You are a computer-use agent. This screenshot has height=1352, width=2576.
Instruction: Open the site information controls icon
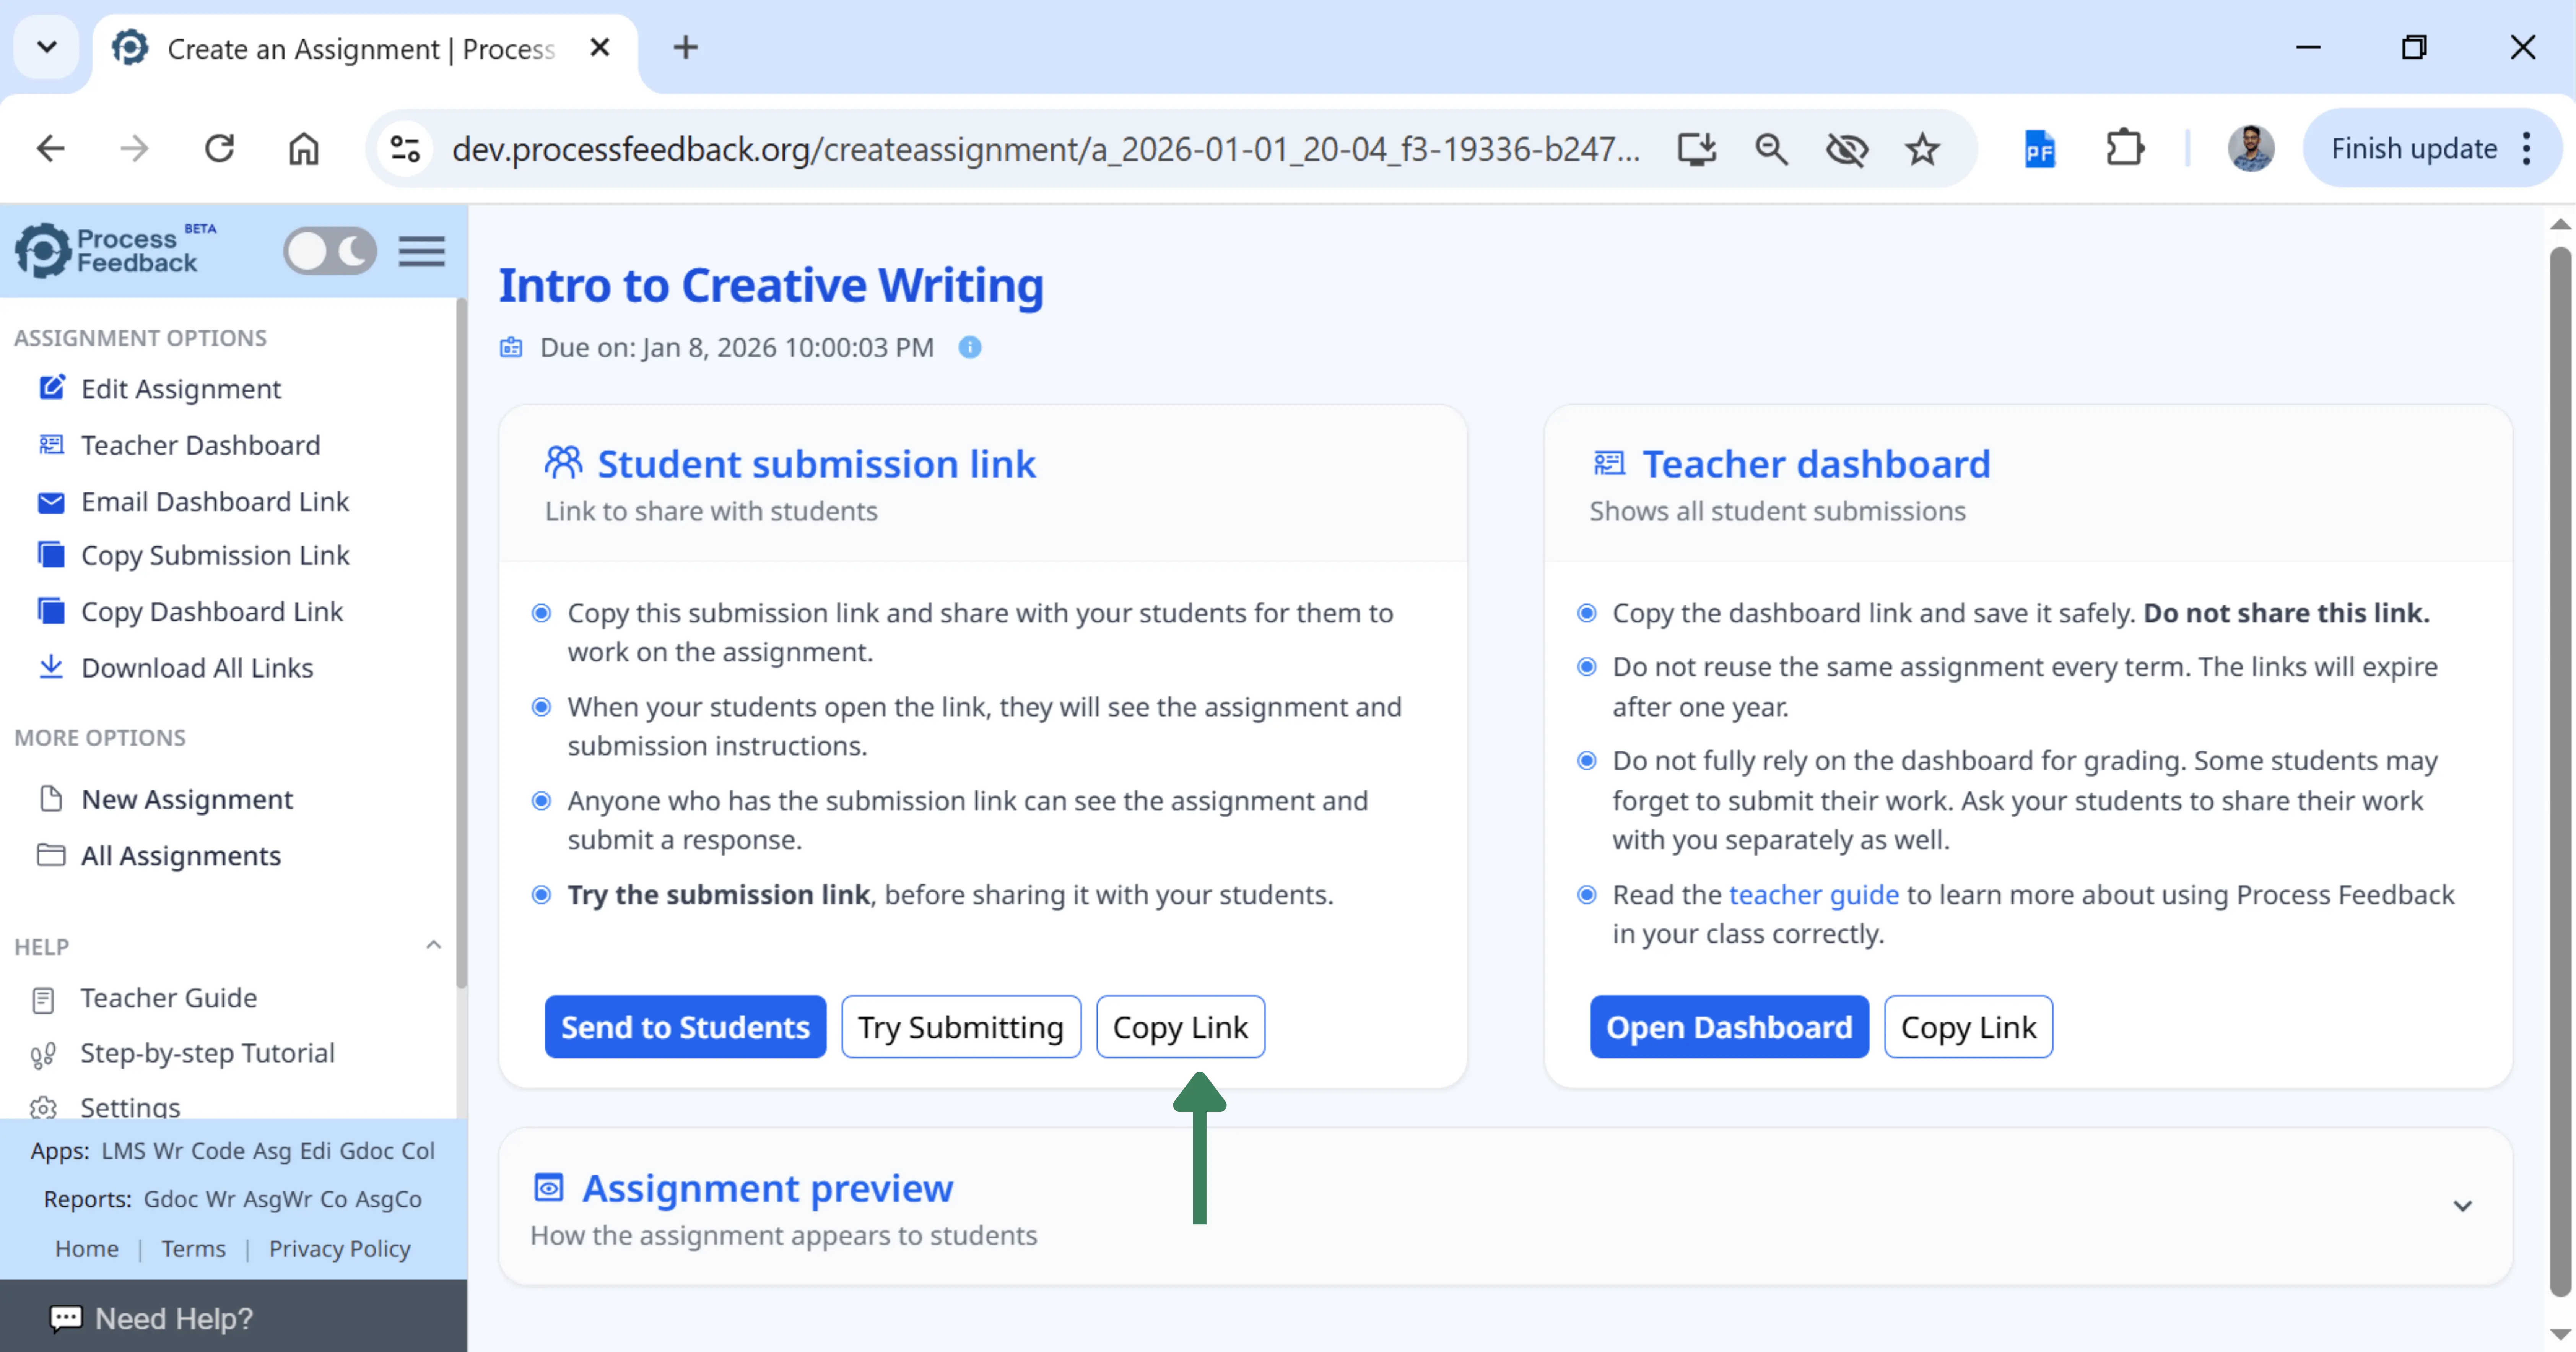click(405, 150)
